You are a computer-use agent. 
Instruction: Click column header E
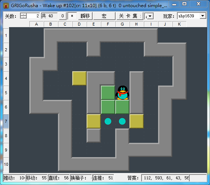pos(94,24)
